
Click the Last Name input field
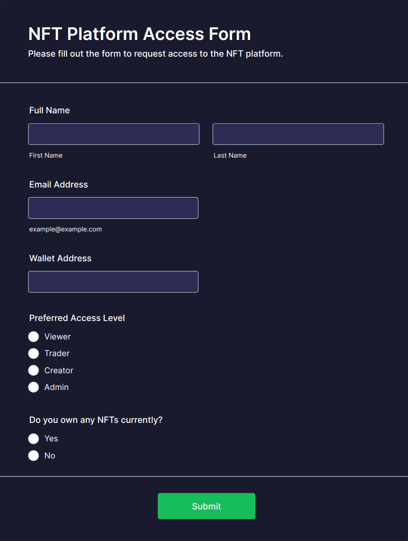pos(298,134)
